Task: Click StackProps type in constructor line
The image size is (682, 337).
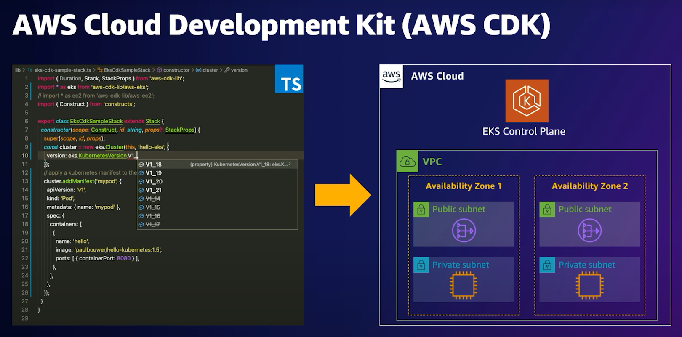Action: coord(180,130)
